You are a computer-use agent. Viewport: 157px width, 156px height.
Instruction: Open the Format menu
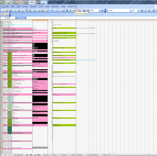pos(33,6)
